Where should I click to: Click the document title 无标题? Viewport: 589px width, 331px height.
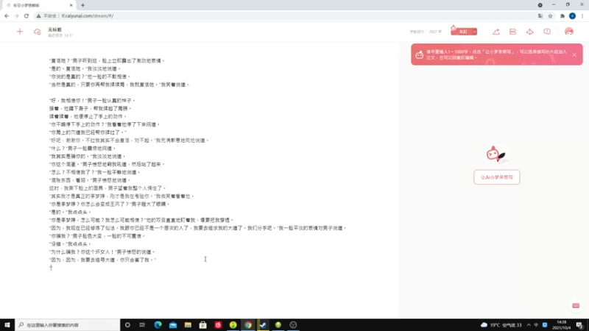tap(54, 29)
